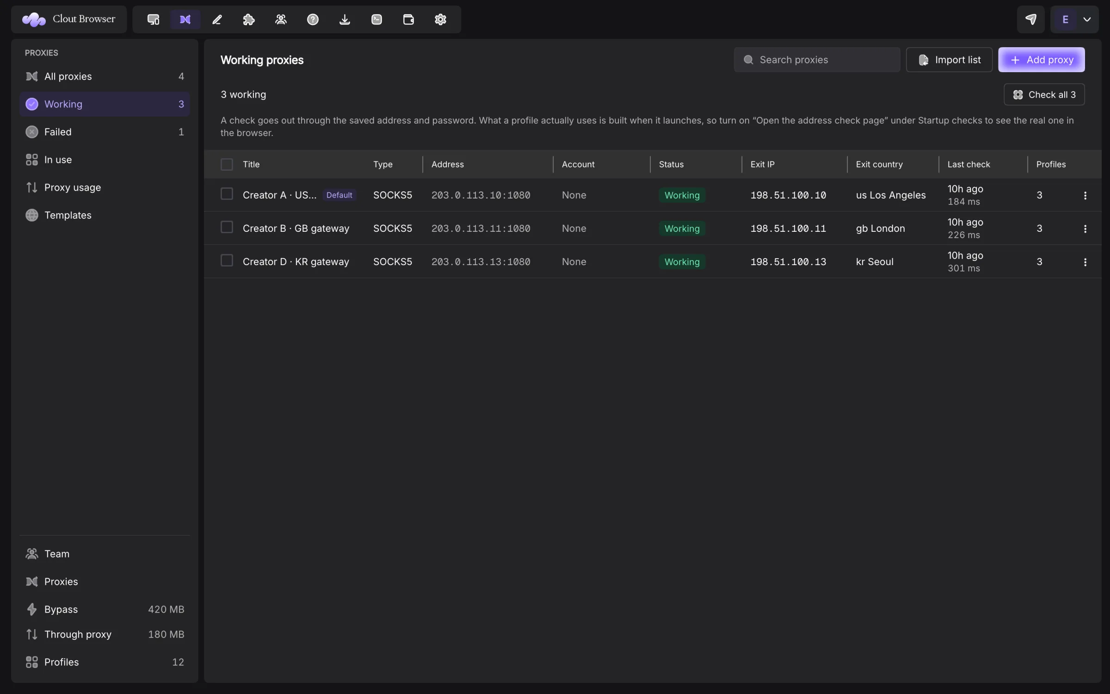Toggle the select-all checkbox in table header

click(227, 164)
